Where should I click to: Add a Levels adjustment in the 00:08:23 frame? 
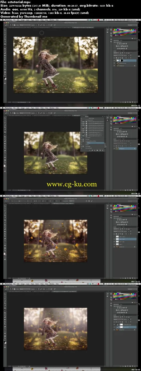point(120,132)
